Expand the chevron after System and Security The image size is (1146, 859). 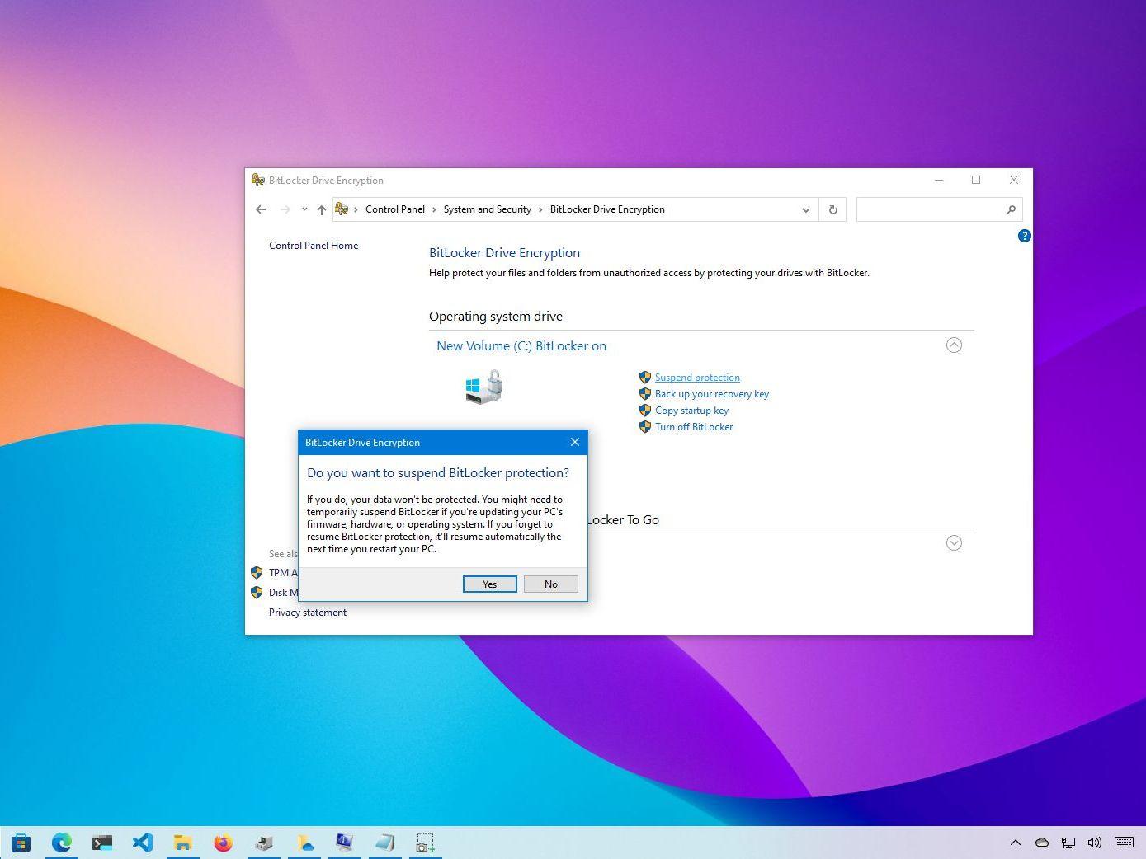pyautogui.click(x=540, y=209)
